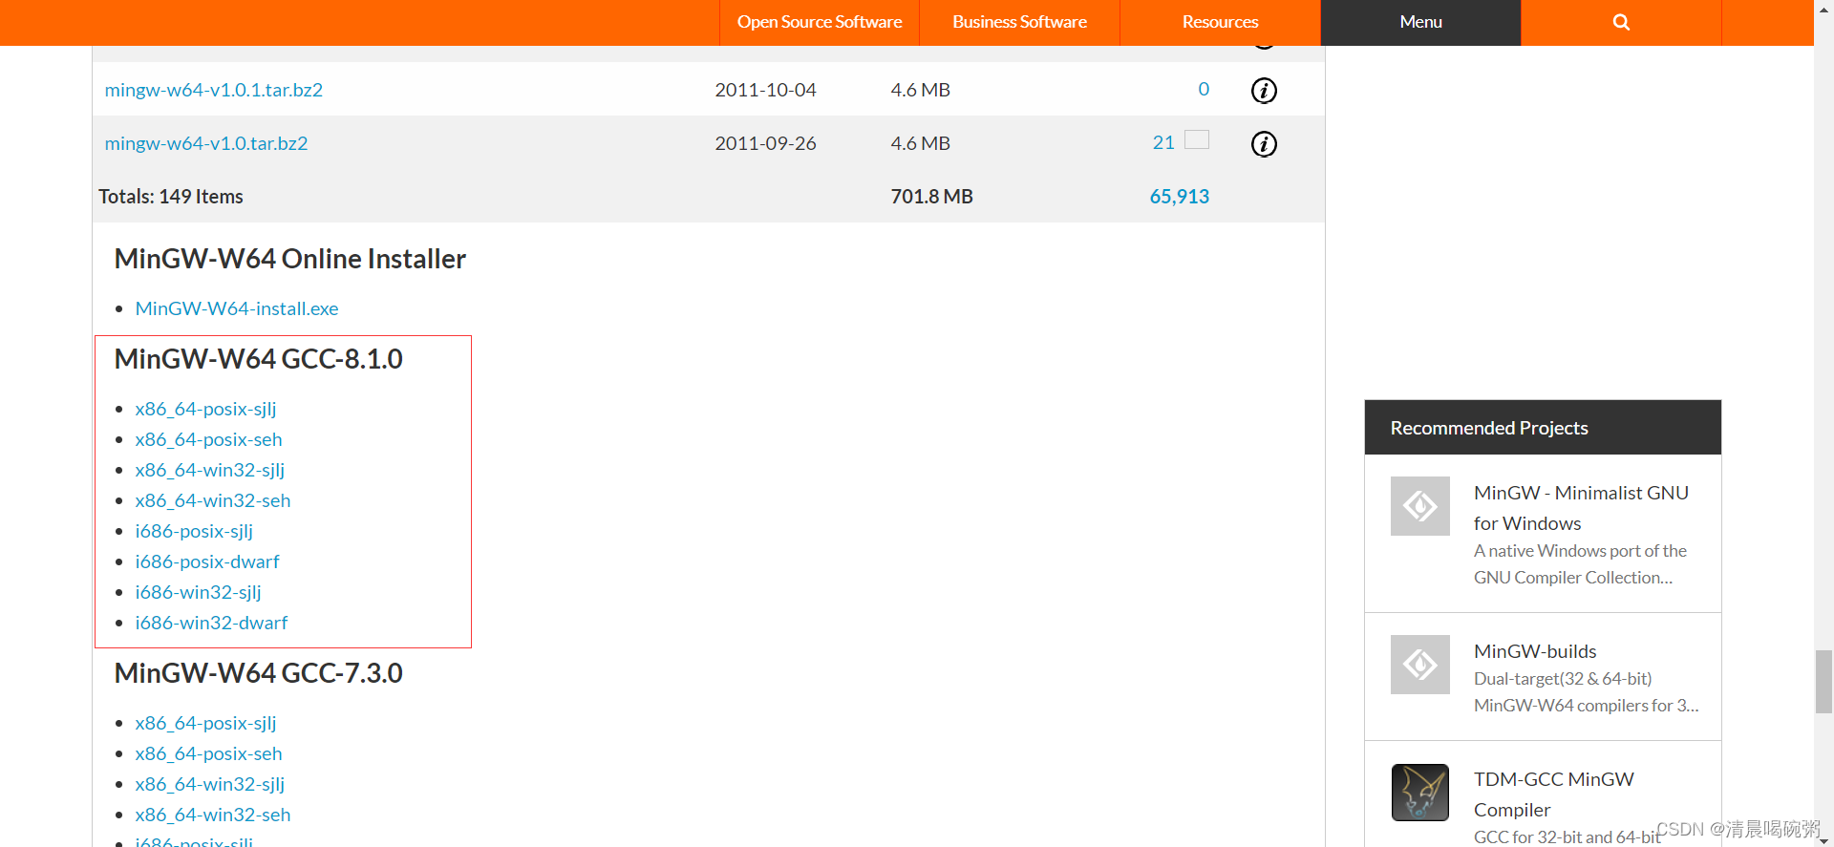Screen dimensions: 1834x847
Task: Download mingw-w64-v1.0.tar.bz2 file
Action: click(206, 143)
